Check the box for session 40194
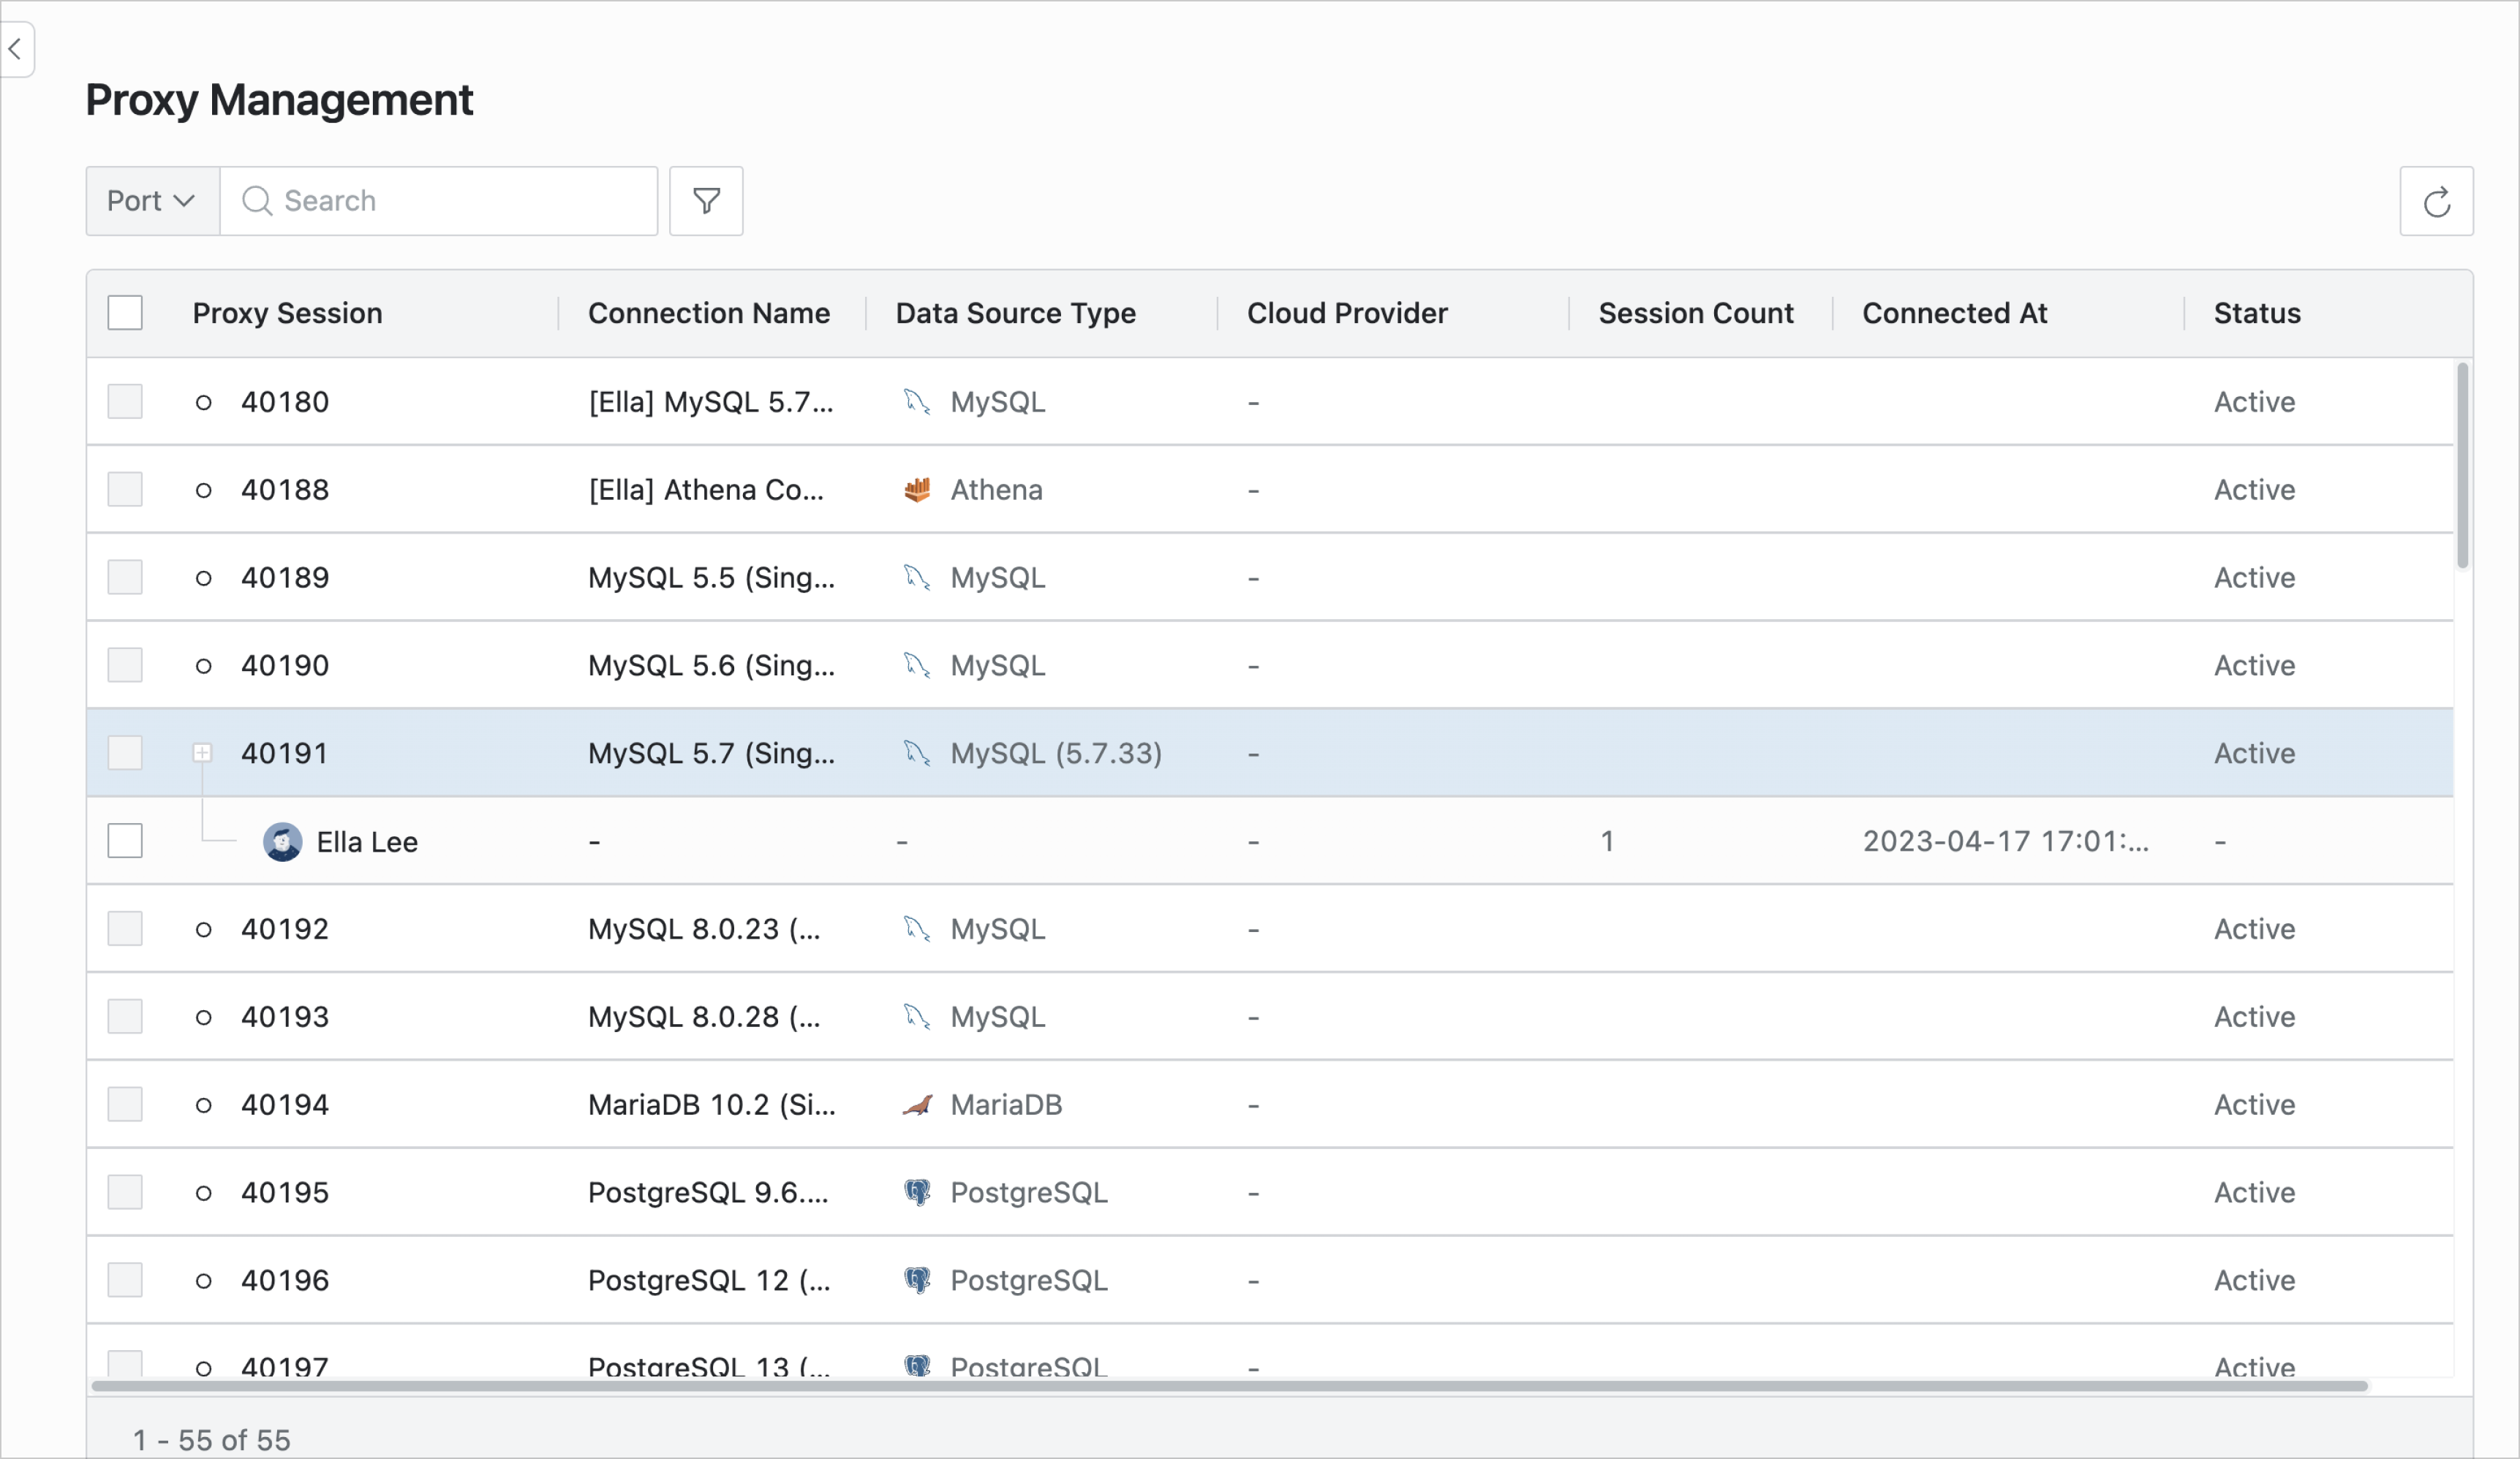 (125, 1104)
